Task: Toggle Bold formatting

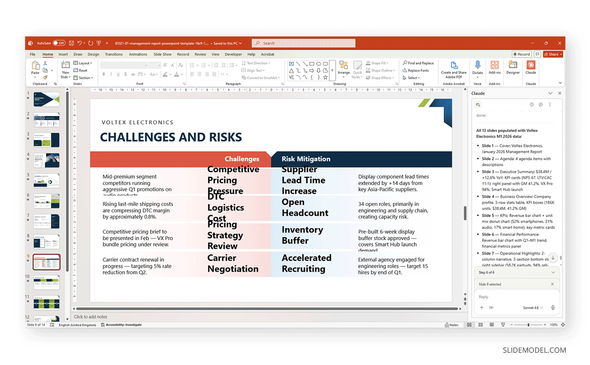Action: pos(104,74)
